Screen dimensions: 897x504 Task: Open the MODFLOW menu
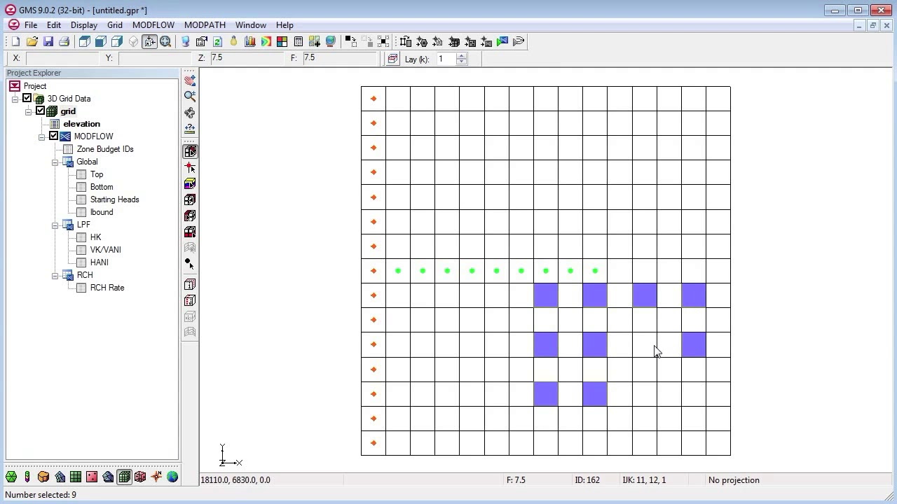coord(153,25)
